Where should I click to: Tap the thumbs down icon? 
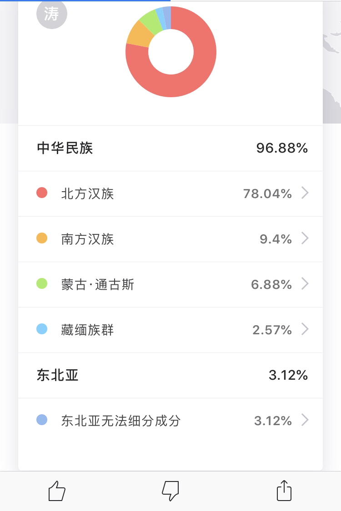(x=170, y=491)
